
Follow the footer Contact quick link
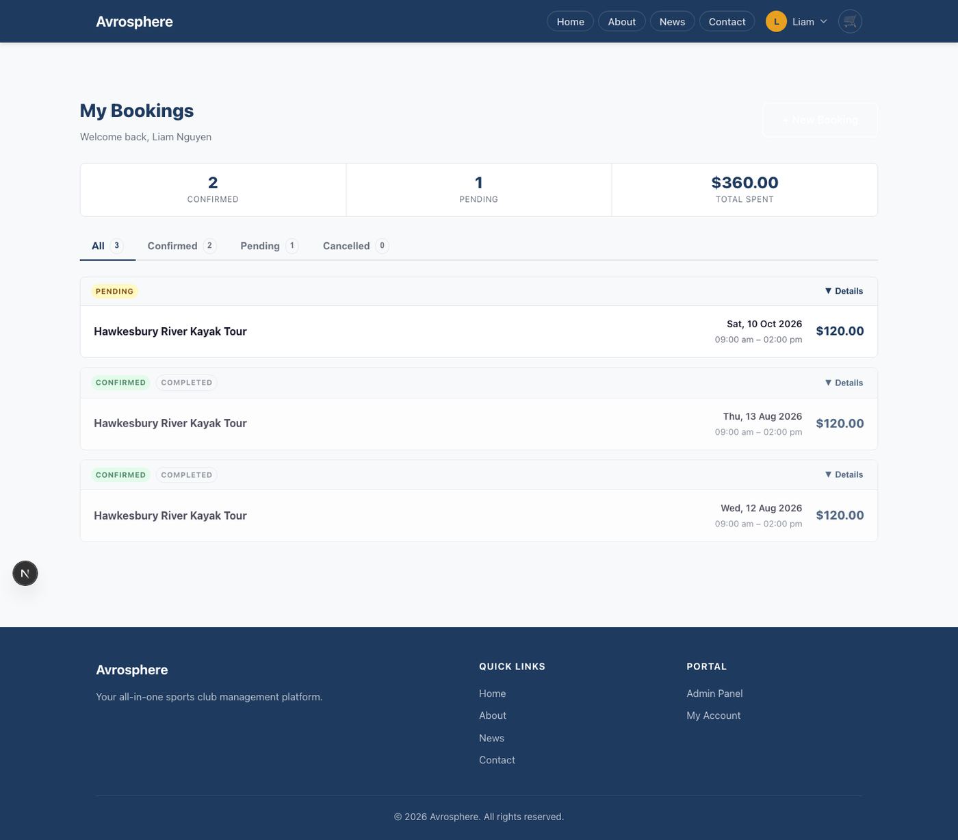[497, 760]
